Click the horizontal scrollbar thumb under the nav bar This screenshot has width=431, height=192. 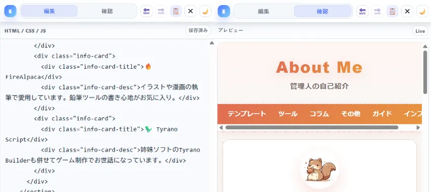(x=312, y=127)
